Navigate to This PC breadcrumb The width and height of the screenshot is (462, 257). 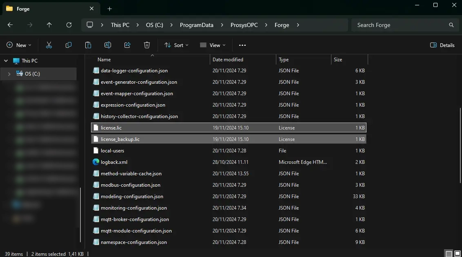[x=120, y=25]
